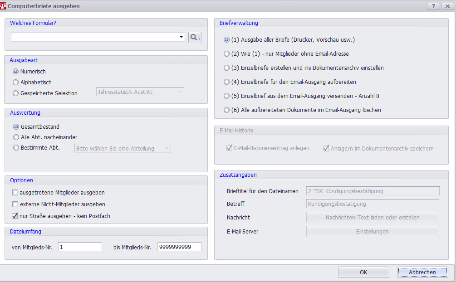Screen dimensions: 456x282
Task: Uncheck 'nur Straße ausgeben - kein Postfach'
Action: coord(15,216)
